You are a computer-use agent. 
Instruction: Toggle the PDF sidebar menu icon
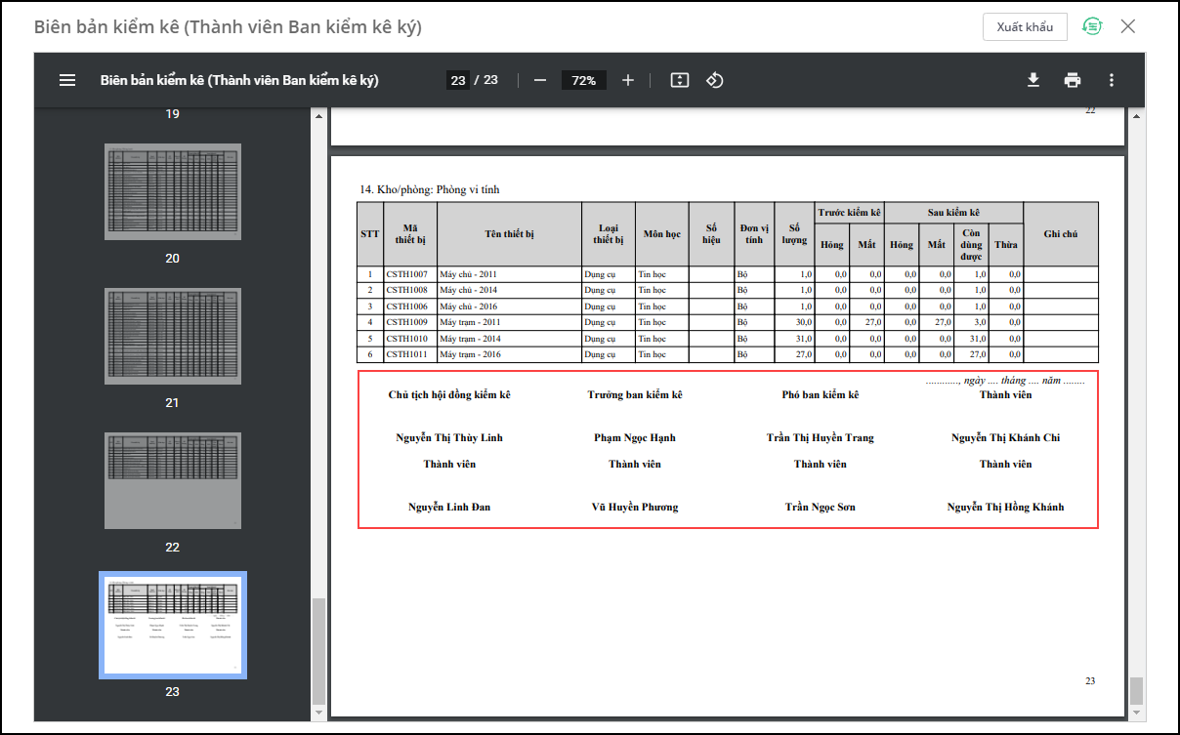point(67,80)
